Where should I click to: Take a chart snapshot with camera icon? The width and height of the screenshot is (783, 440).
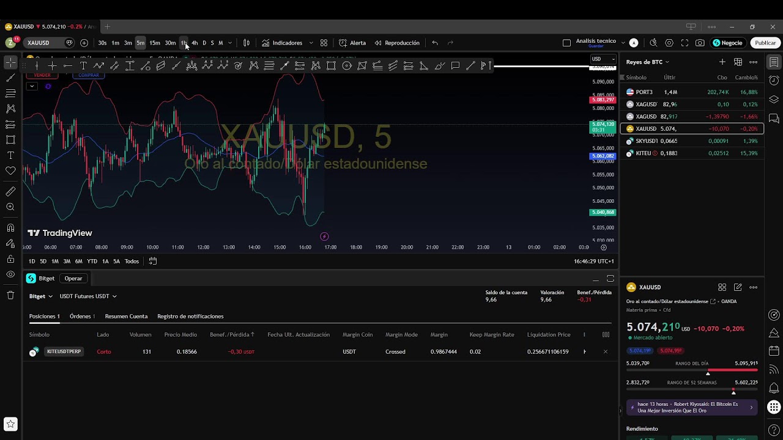coord(700,43)
